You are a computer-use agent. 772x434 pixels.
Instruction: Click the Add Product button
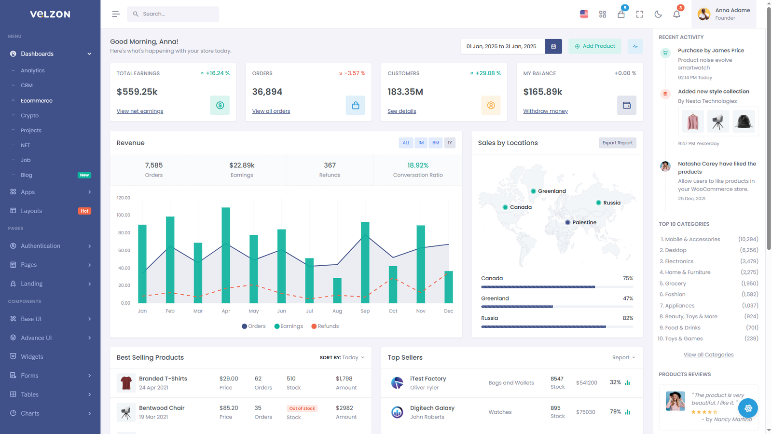594,46
